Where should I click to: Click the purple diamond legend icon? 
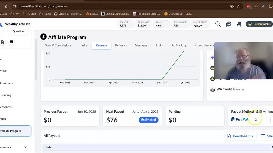pyautogui.click(x=212, y=57)
